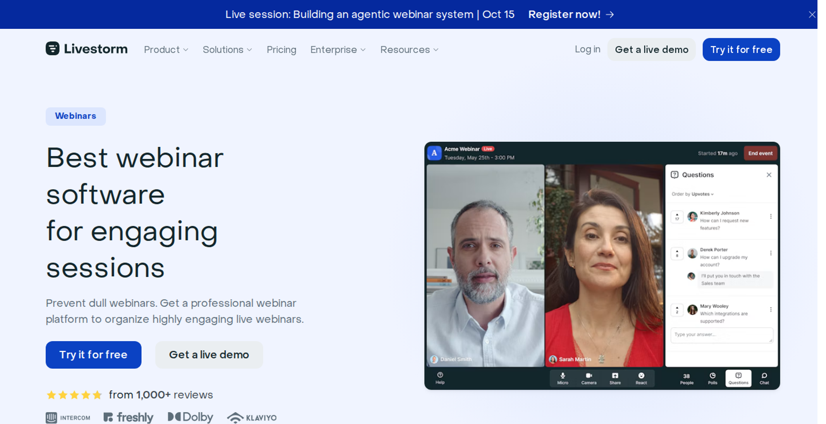The image size is (826, 424).
Task: Click Get a live demo in header
Action: click(x=651, y=49)
